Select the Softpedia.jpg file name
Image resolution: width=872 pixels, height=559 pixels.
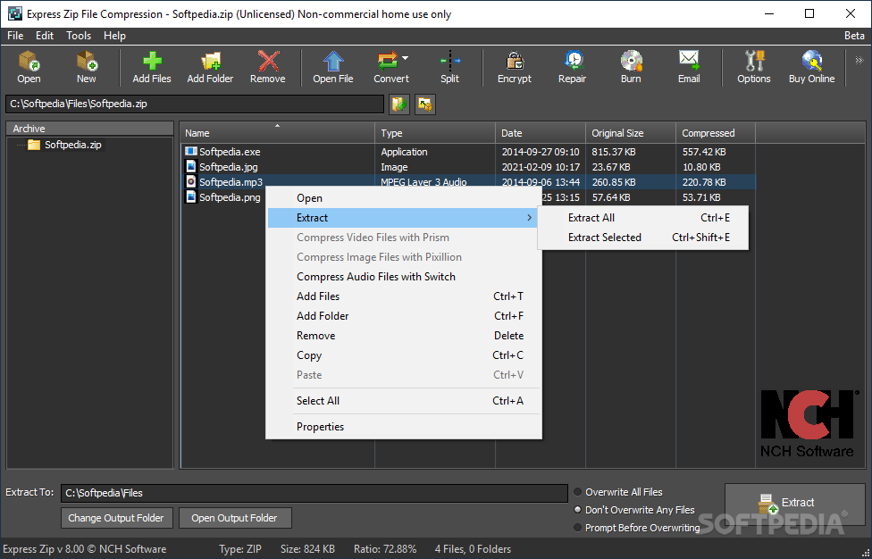[229, 167]
